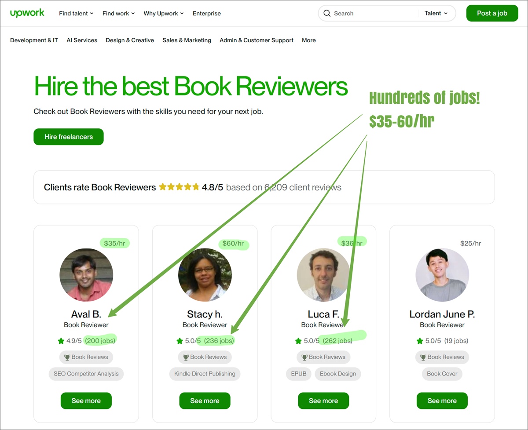Open Stacy h.'s profile photo
The image size is (528, 430).
[205, 275]
